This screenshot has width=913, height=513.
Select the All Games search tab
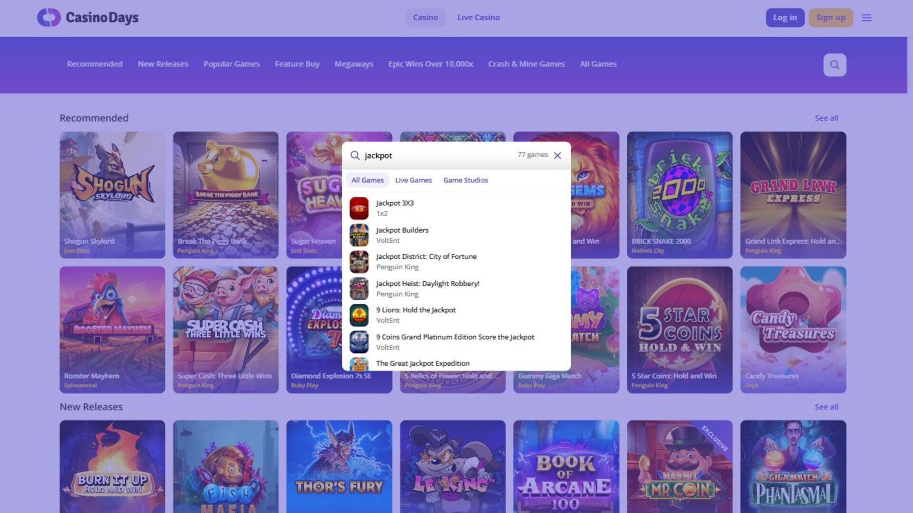(x=367, y=180)
